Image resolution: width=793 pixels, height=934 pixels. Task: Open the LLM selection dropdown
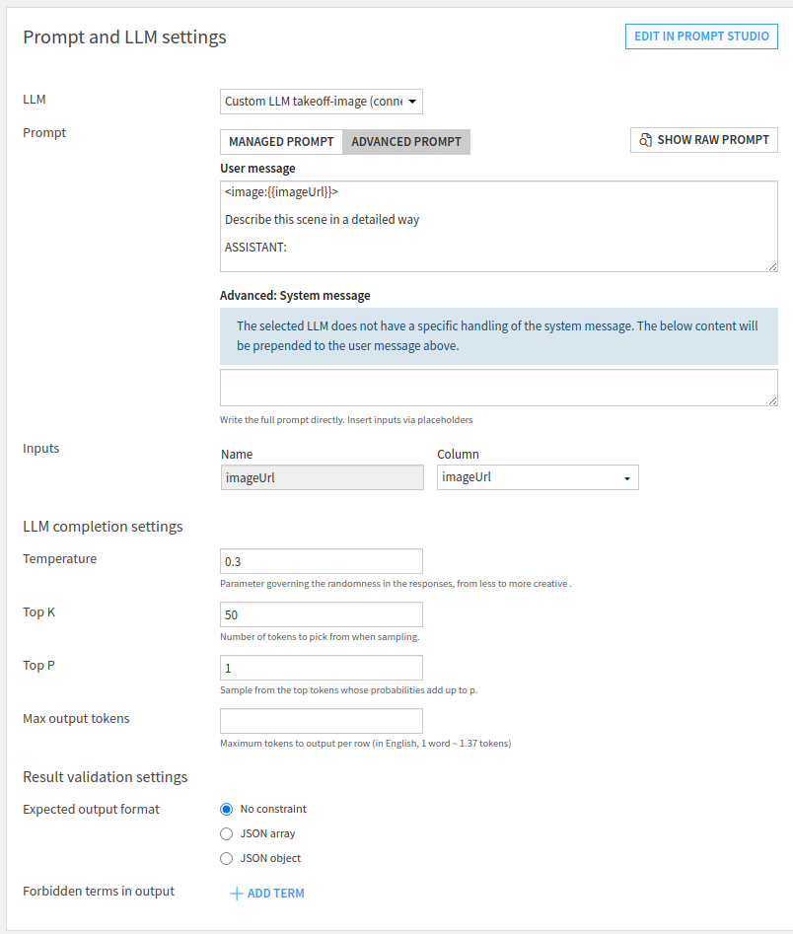[322, 102]
